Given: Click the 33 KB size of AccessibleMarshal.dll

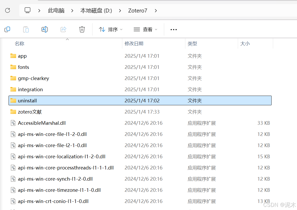Looking at the screenshot, I should pyautogui.click(x=264, y=123).
